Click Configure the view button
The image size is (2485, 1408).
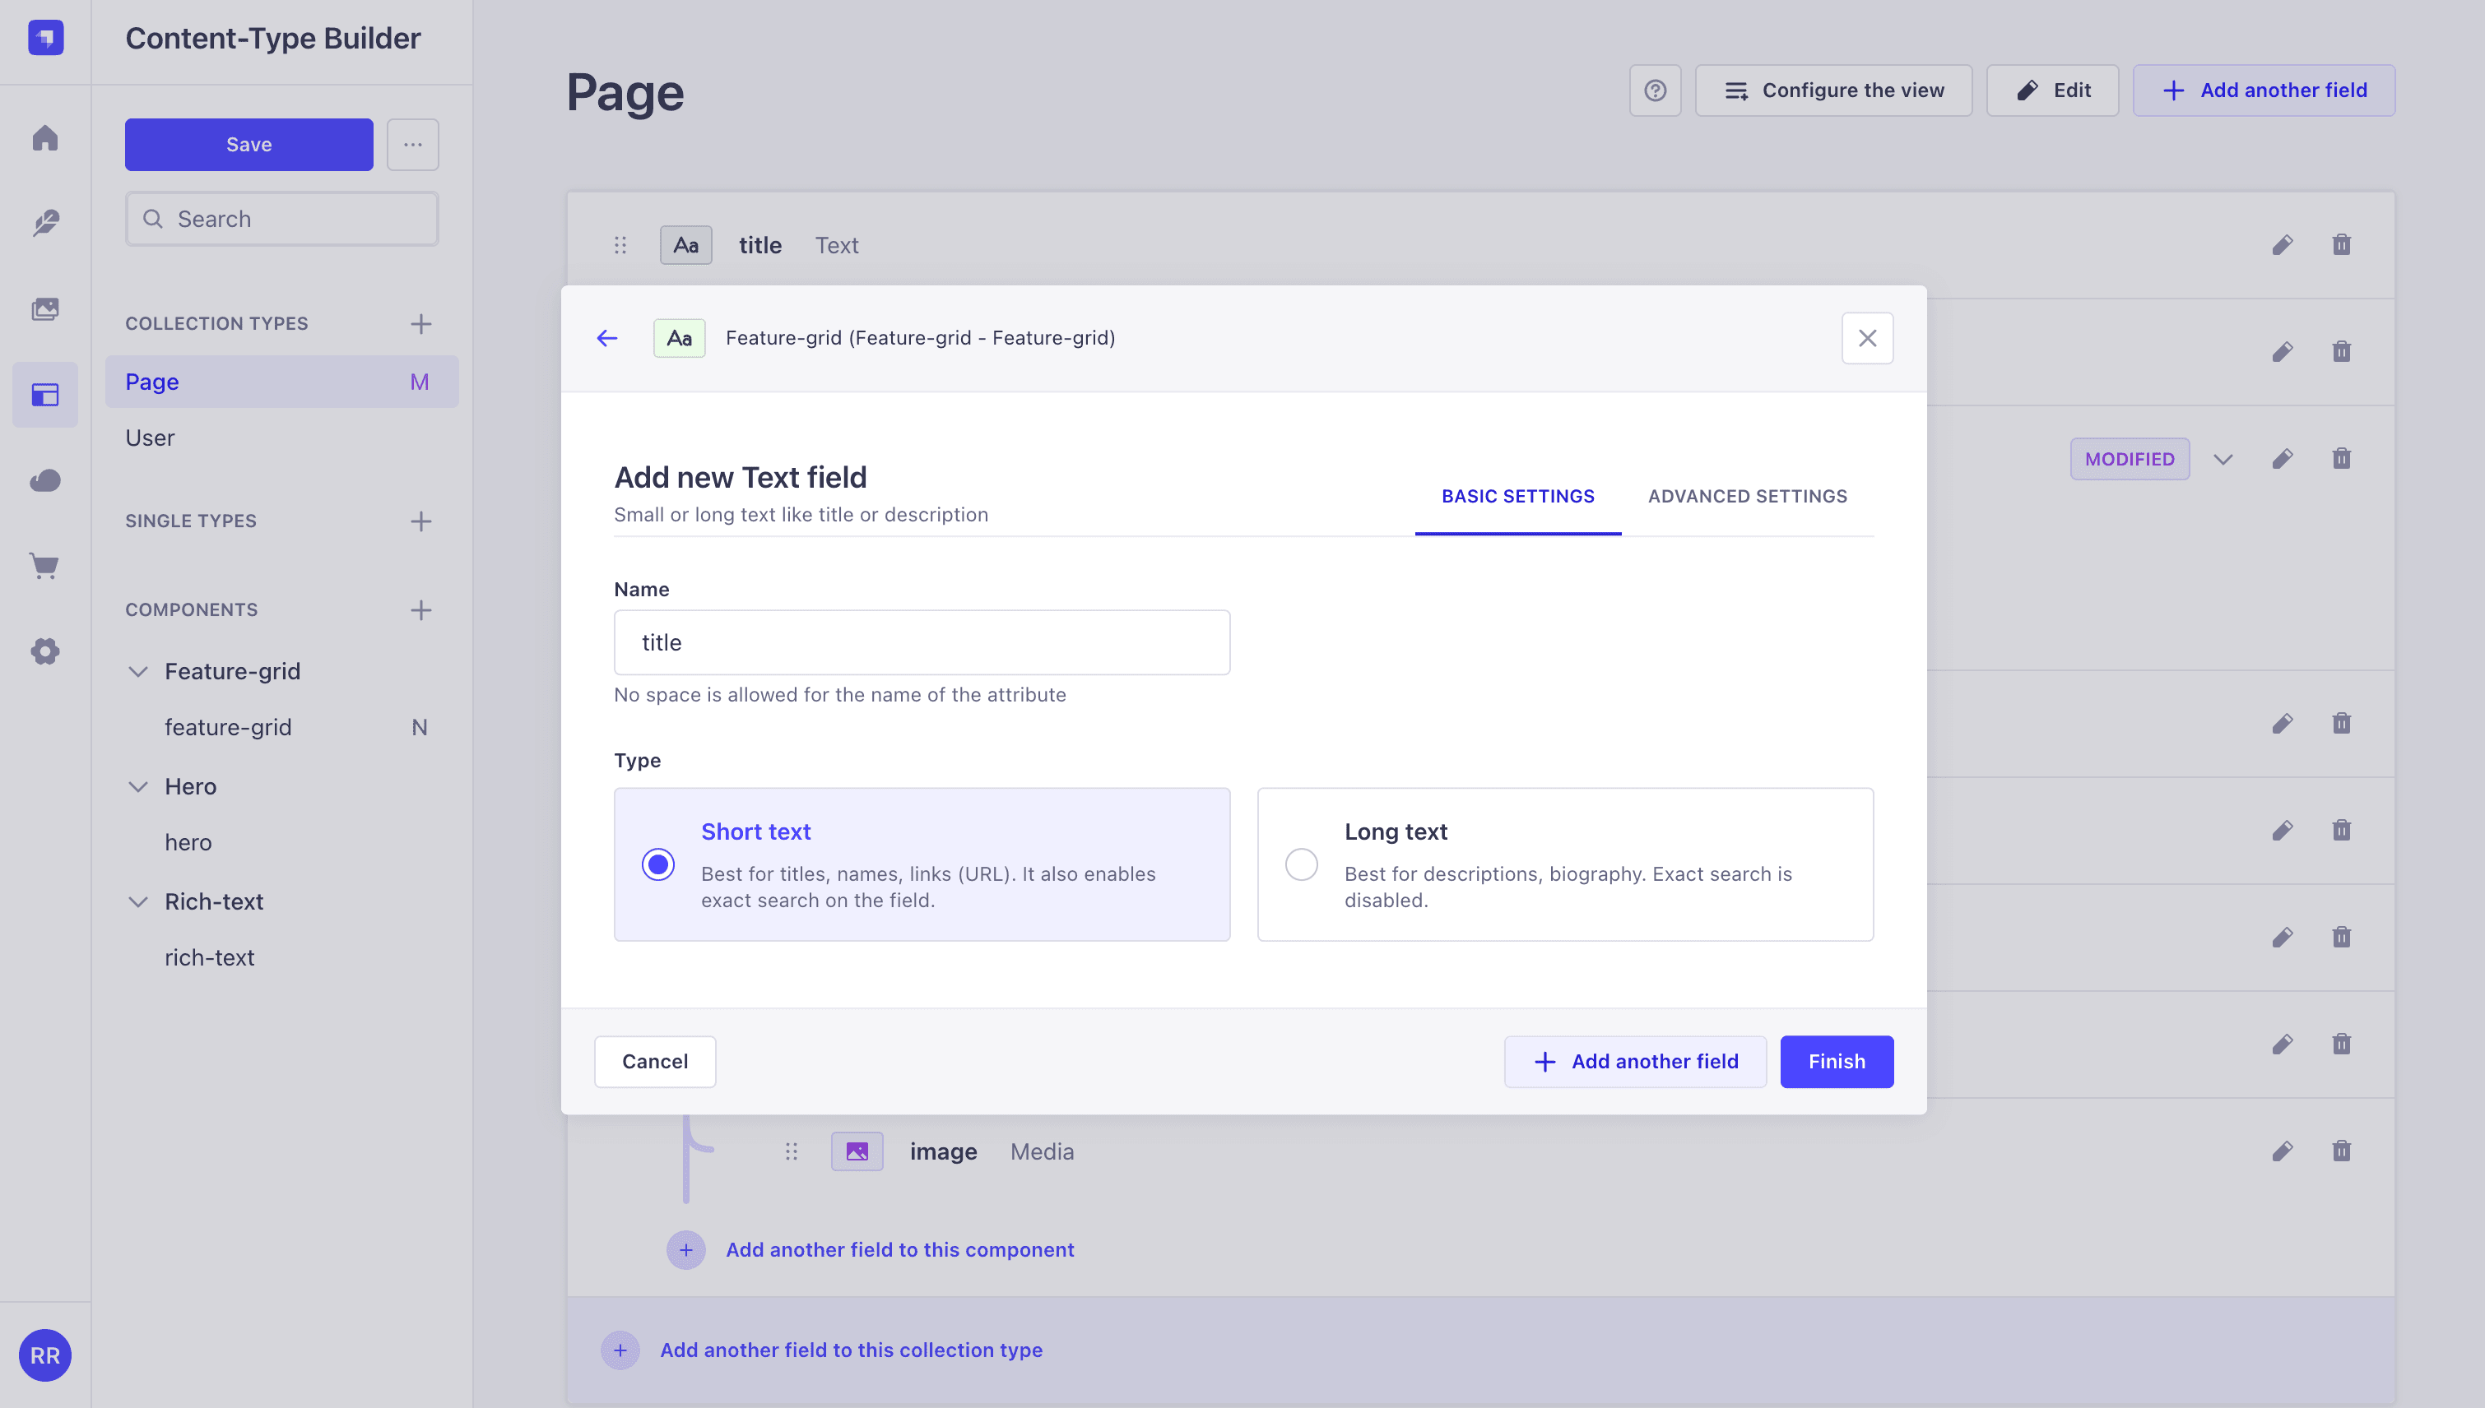click(1833, 90)
